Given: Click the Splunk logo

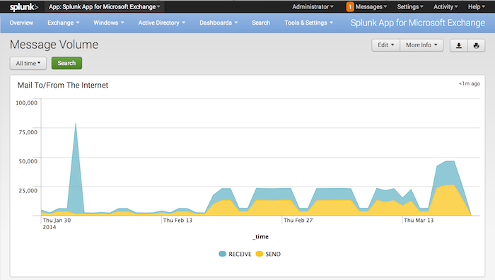Looking at the screenshot, I should (x=24, y=7).
